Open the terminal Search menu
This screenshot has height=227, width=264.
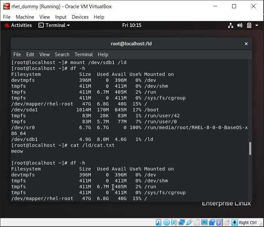click(x=62, y=55)
